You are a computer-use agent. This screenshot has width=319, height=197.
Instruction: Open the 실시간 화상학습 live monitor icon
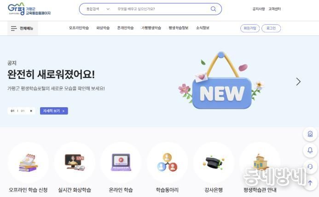pyautogui.click(x=75, y=162)
